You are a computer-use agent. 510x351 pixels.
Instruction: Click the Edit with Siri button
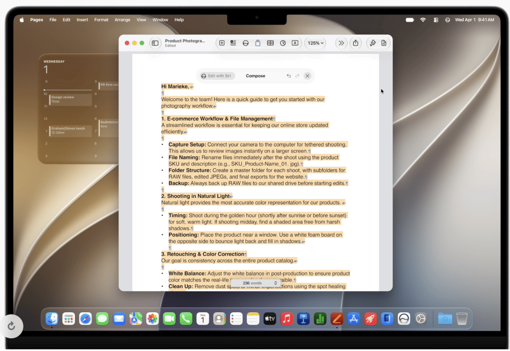tap(217, 76)
